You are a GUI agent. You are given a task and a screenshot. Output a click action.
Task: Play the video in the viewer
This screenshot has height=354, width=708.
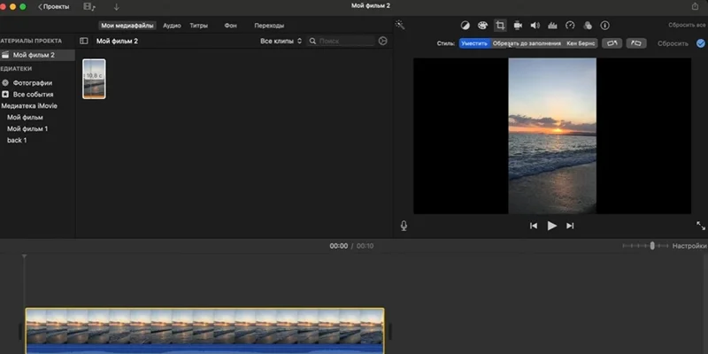(x=551, y=226)
